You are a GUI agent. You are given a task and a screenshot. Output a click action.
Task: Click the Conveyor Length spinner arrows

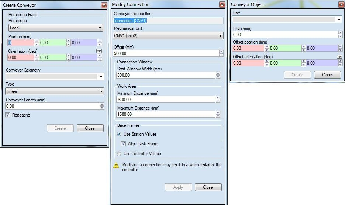coord(102,106)
